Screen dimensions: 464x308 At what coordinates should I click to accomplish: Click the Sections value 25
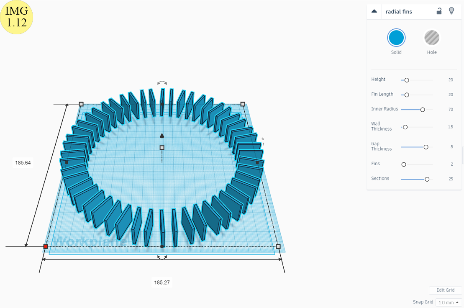[x=451, y=179]
